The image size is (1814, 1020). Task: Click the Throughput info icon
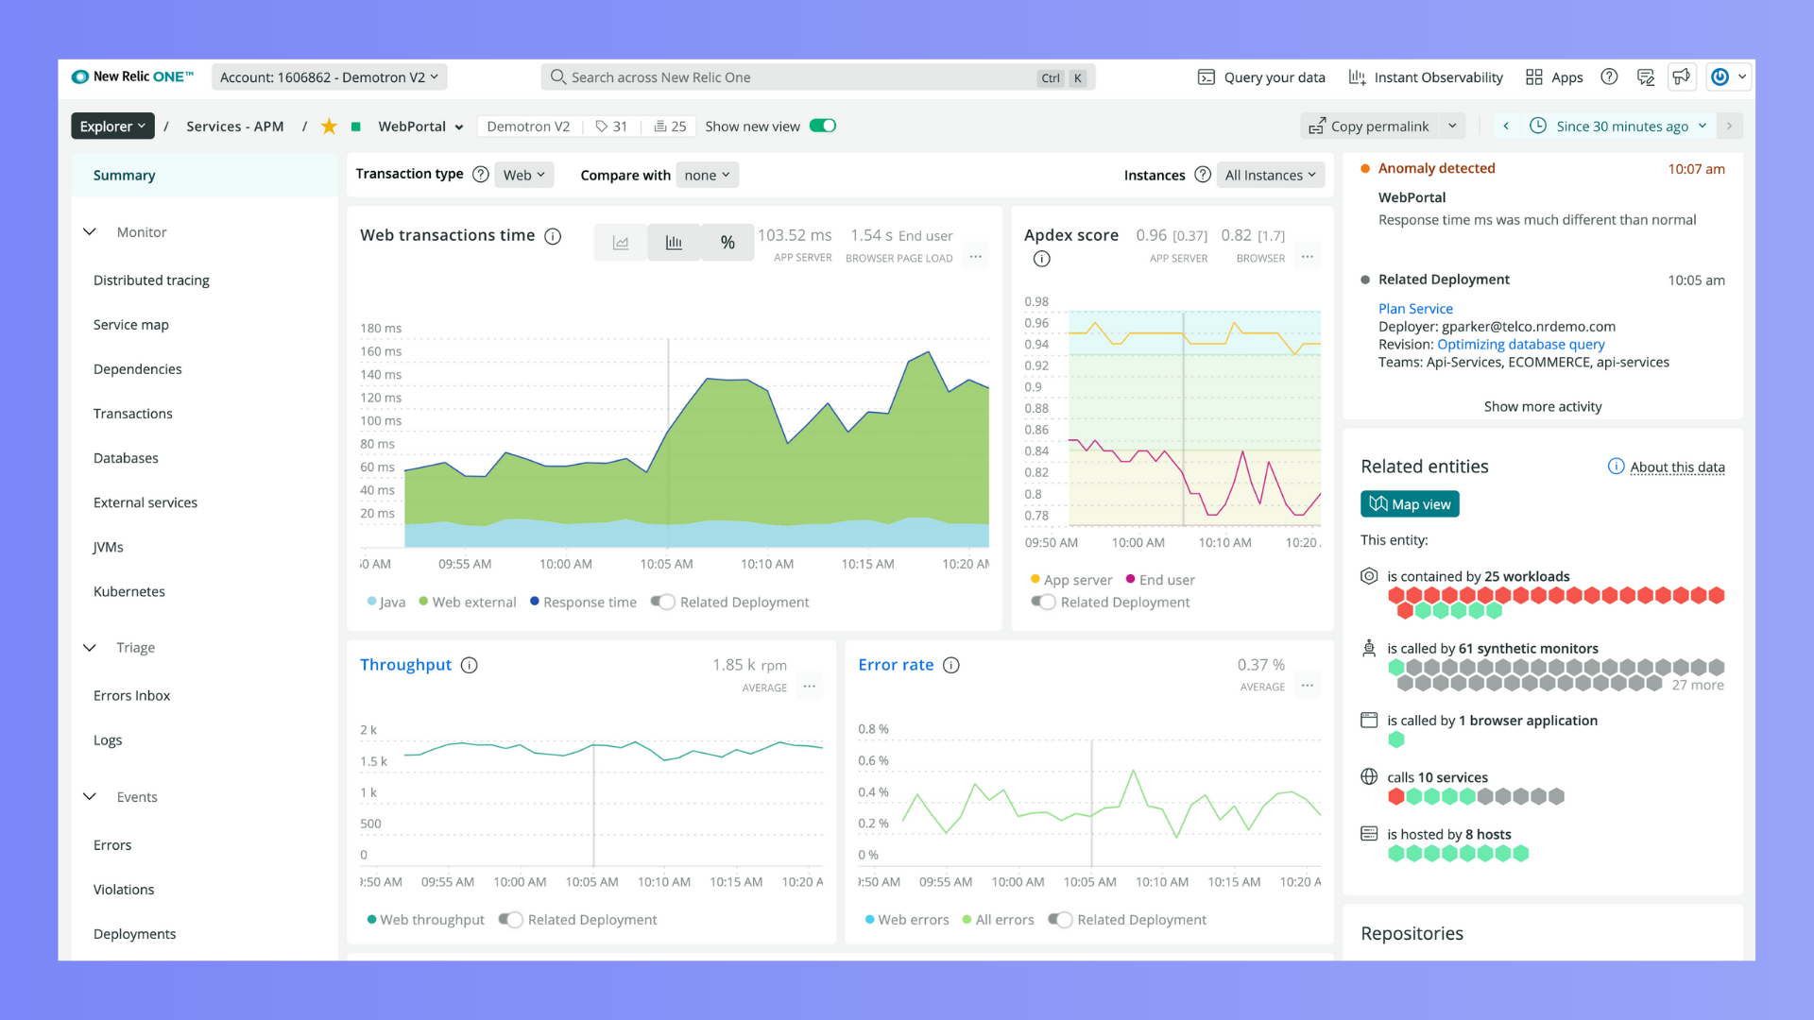470,664
